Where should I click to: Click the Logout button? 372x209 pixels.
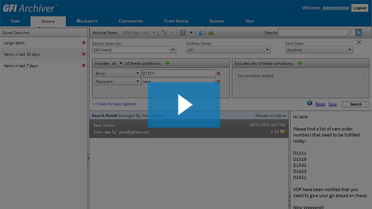coord(360,8)
